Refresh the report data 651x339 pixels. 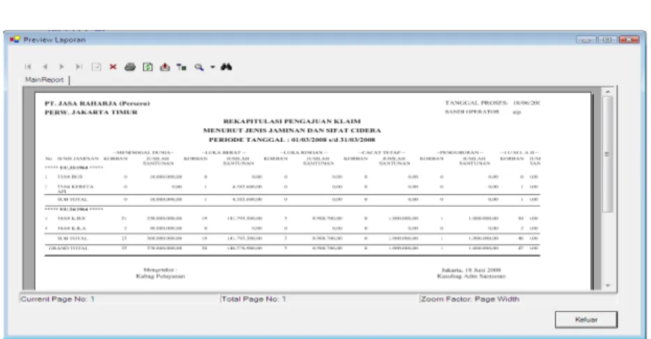[x=147, y=67]
